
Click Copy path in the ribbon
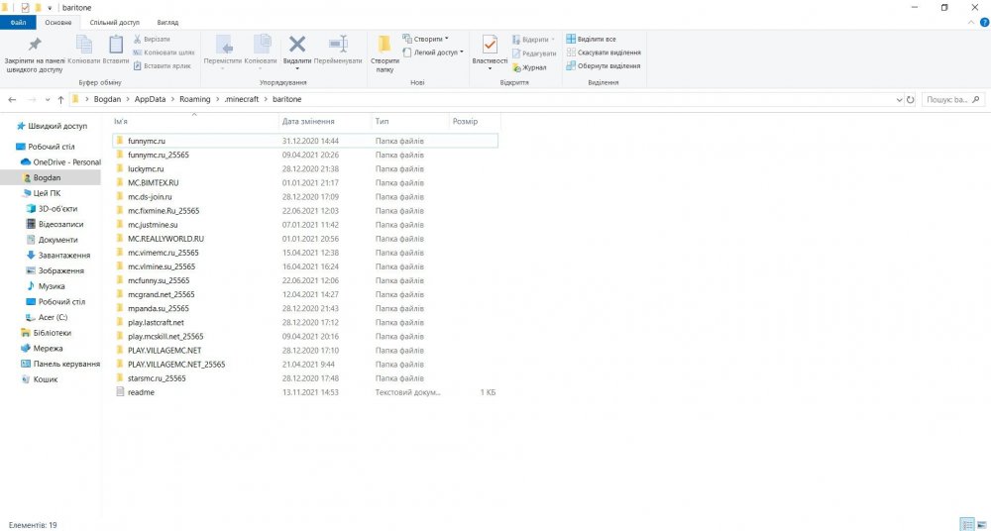tap(164, 53)
